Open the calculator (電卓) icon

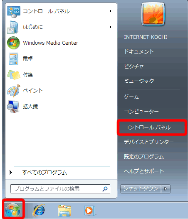(13, 59)
